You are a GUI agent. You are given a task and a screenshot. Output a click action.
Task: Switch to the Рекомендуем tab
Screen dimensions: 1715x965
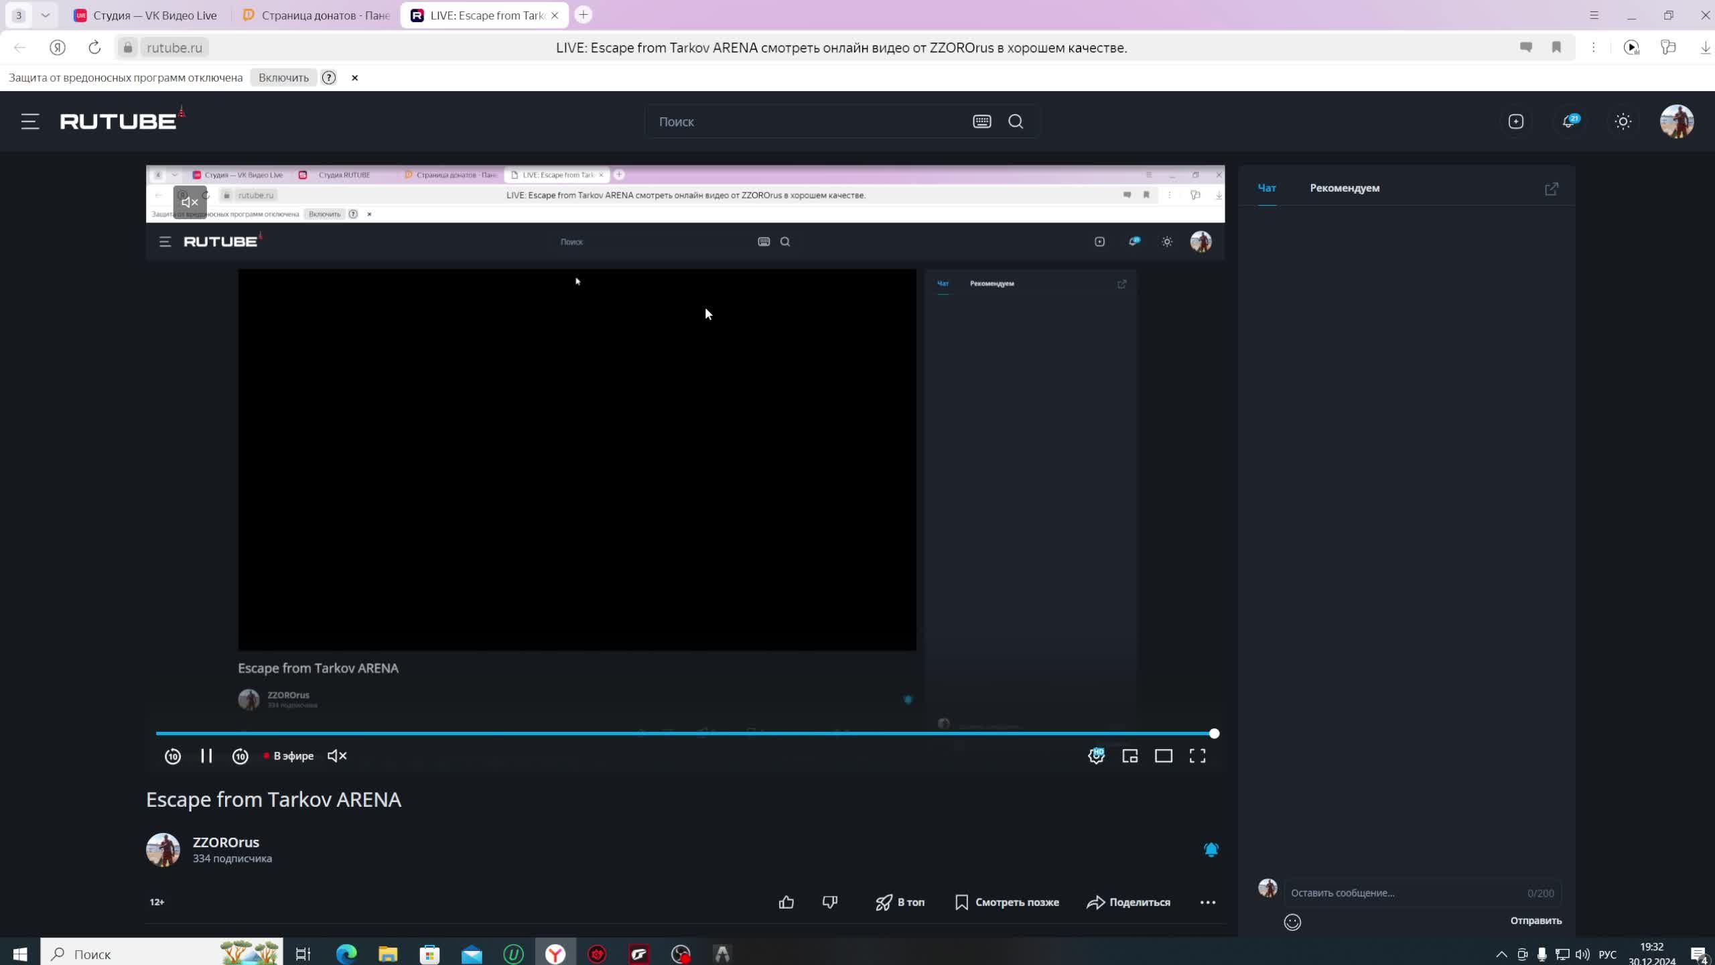click(x=1344, y=188)
